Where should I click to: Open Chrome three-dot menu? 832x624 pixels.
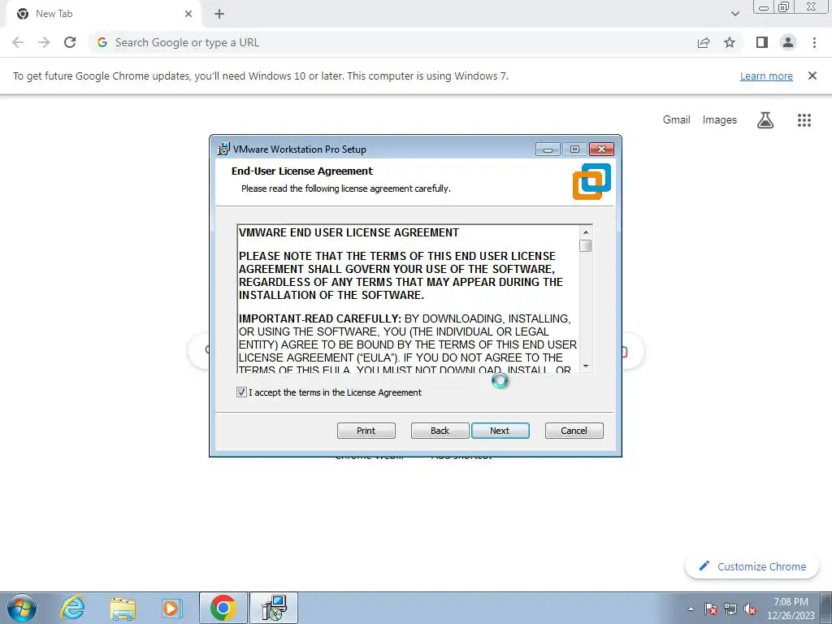coord(814,42)
